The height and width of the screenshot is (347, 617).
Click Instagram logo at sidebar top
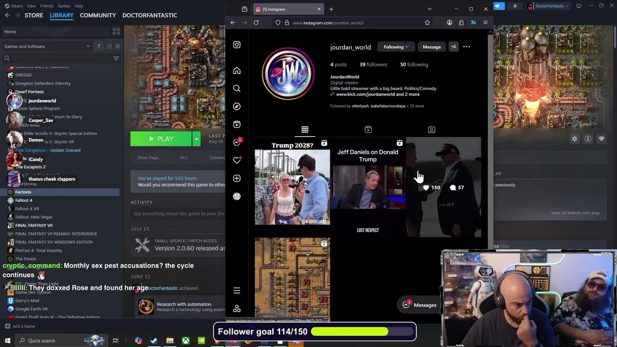pyautogui.click(x=237, y=45)
